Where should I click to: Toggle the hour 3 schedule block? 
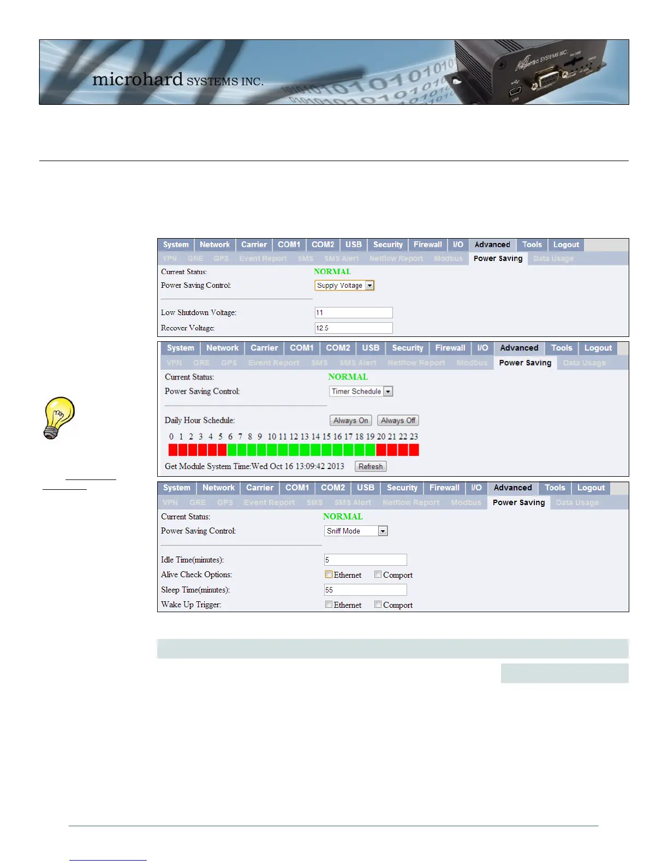pos(202,450)
